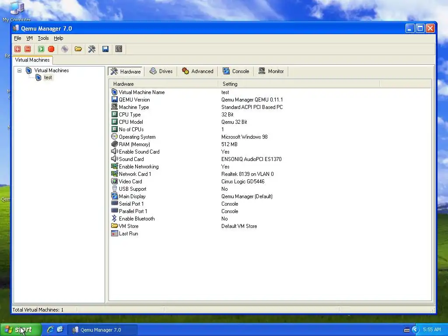
Task: Click the Parallel Port 1 icon
Action: [x=114, y=211]
